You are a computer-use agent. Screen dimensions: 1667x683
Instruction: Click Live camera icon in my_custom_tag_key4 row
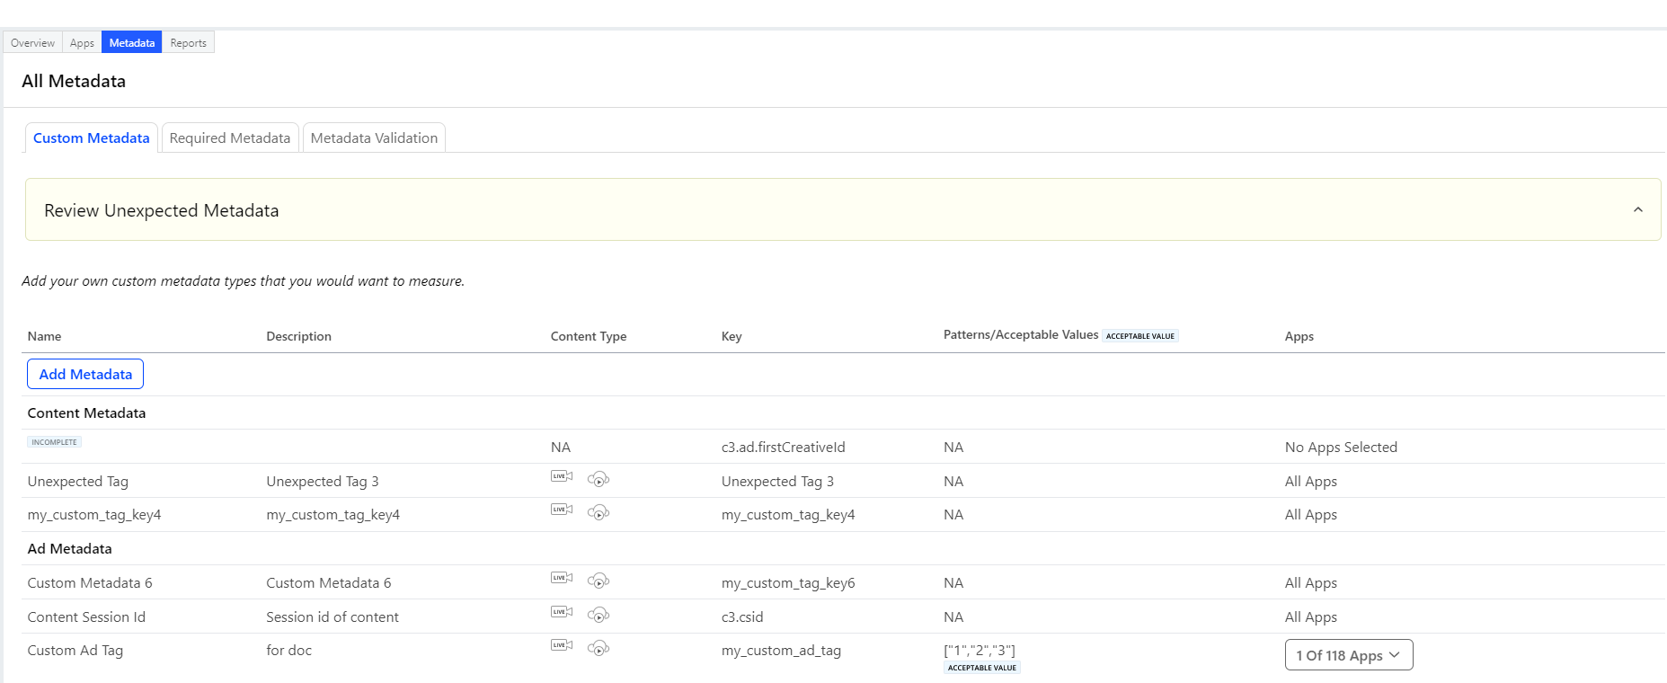(x=561, y=510)
